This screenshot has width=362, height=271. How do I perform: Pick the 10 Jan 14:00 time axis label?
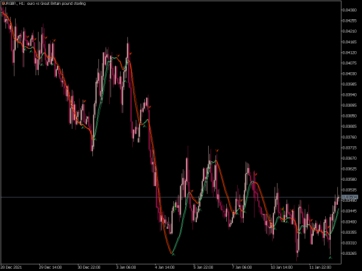281,267
